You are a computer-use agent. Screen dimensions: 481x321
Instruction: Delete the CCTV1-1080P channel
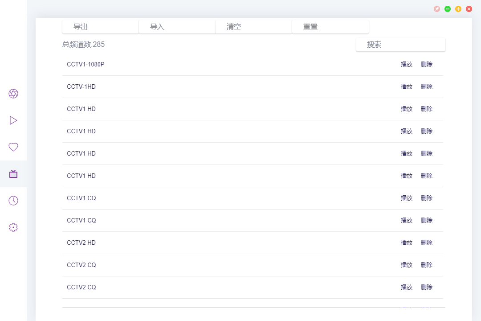(426, 64)
